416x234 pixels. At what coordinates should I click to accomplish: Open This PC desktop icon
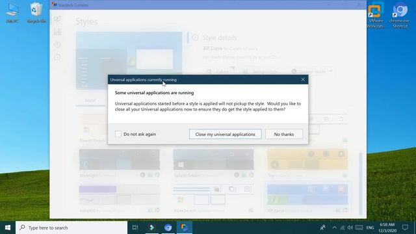pyautogui.click(x=12, y=13)
